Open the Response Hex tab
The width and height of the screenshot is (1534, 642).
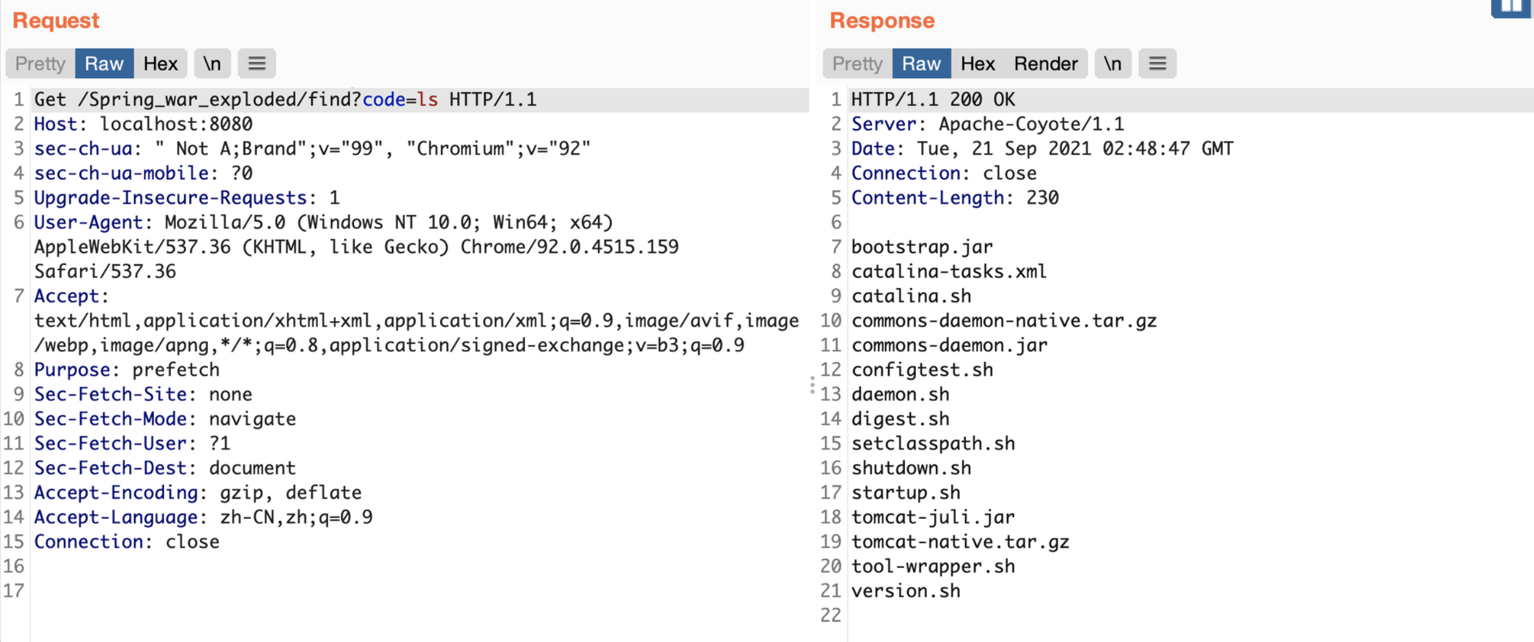coord(978,63)
